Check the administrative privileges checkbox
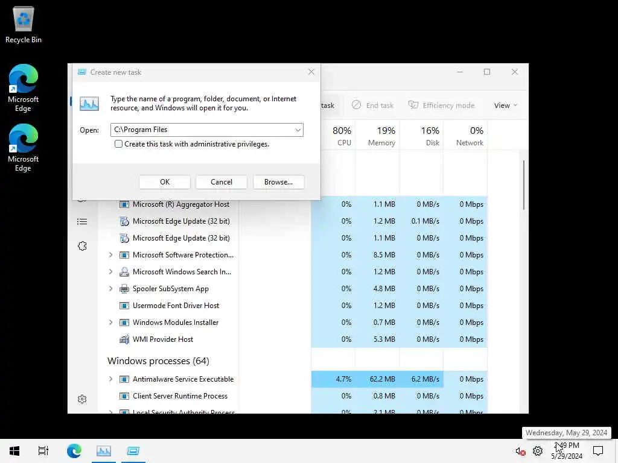 [118, 144]
